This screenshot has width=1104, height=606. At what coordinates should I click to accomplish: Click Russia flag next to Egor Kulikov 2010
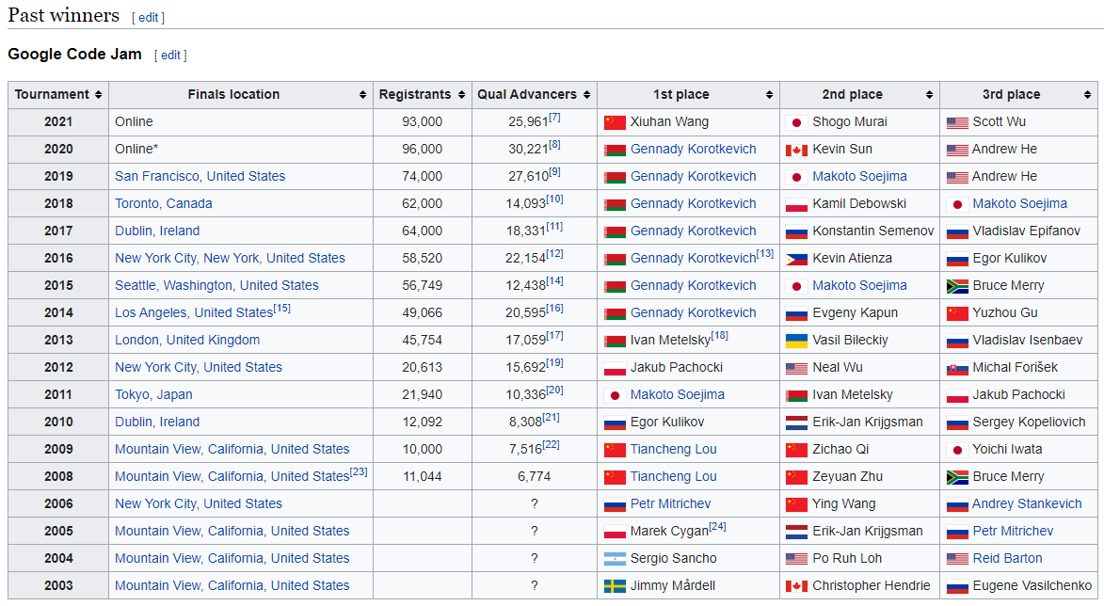615,423
